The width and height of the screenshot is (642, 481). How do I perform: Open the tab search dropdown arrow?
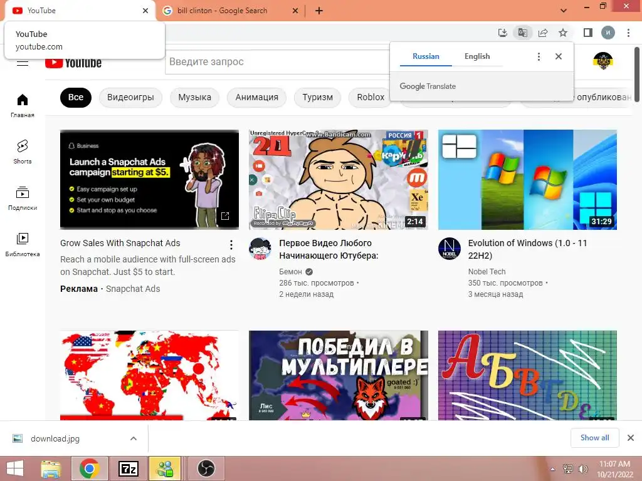(564, 11)
